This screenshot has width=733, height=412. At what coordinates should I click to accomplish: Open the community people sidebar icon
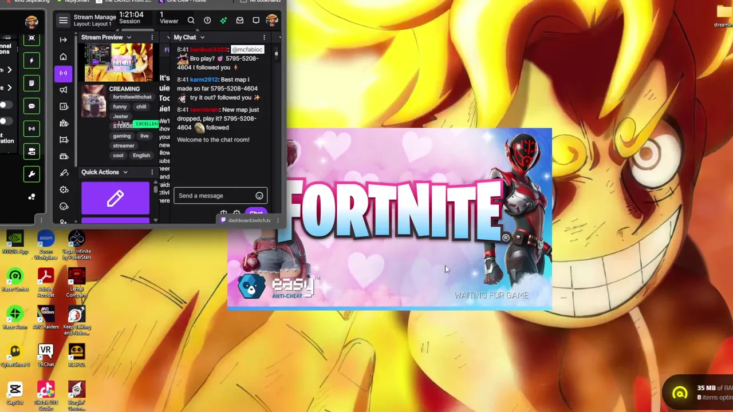click(64, 123)
